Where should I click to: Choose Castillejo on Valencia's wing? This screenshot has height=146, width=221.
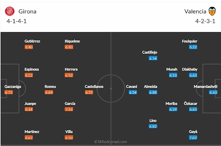point(150,52)
